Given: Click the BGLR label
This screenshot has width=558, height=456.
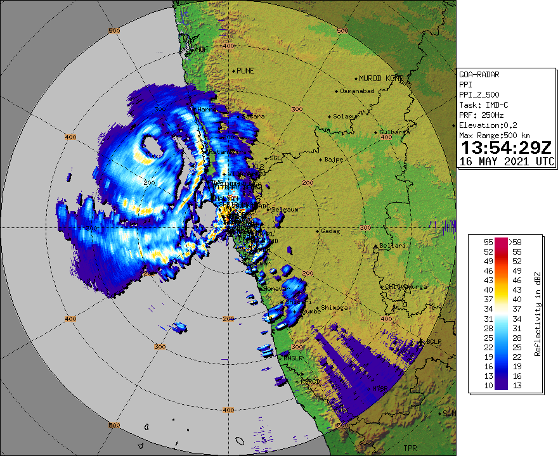Looking at the screenshot, I should [434, 341].
